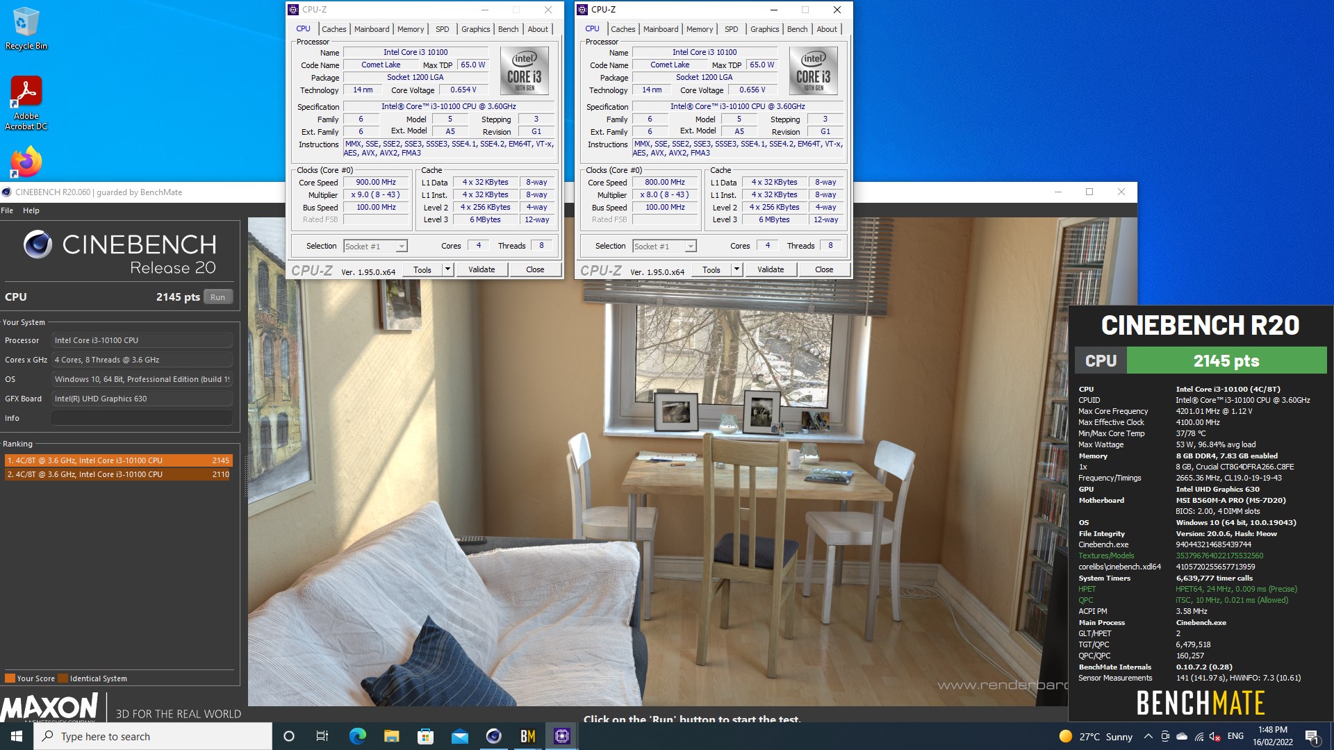The image size is (1334, 750).
Task: Open the Cinebench File menu
Action: [7, 210]
